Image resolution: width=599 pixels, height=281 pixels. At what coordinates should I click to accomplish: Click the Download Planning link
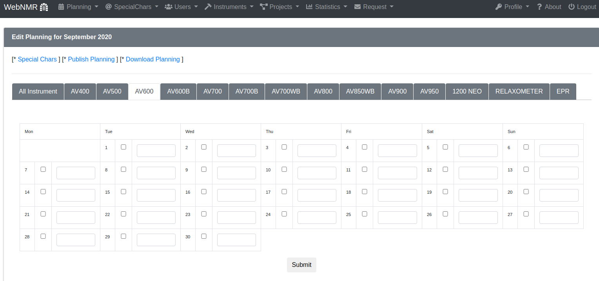pyautogui.click(x=153, y=59)
